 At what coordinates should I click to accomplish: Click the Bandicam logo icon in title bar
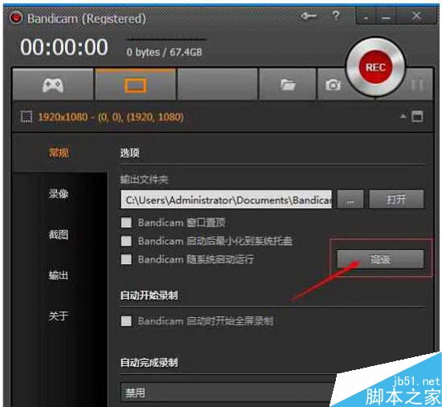(x=15, y=18)
